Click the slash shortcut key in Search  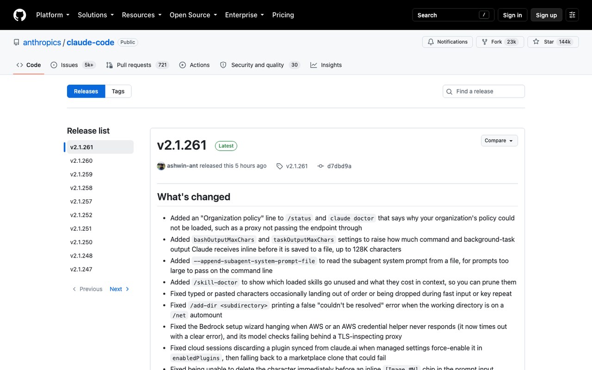(x=484, y=15)
